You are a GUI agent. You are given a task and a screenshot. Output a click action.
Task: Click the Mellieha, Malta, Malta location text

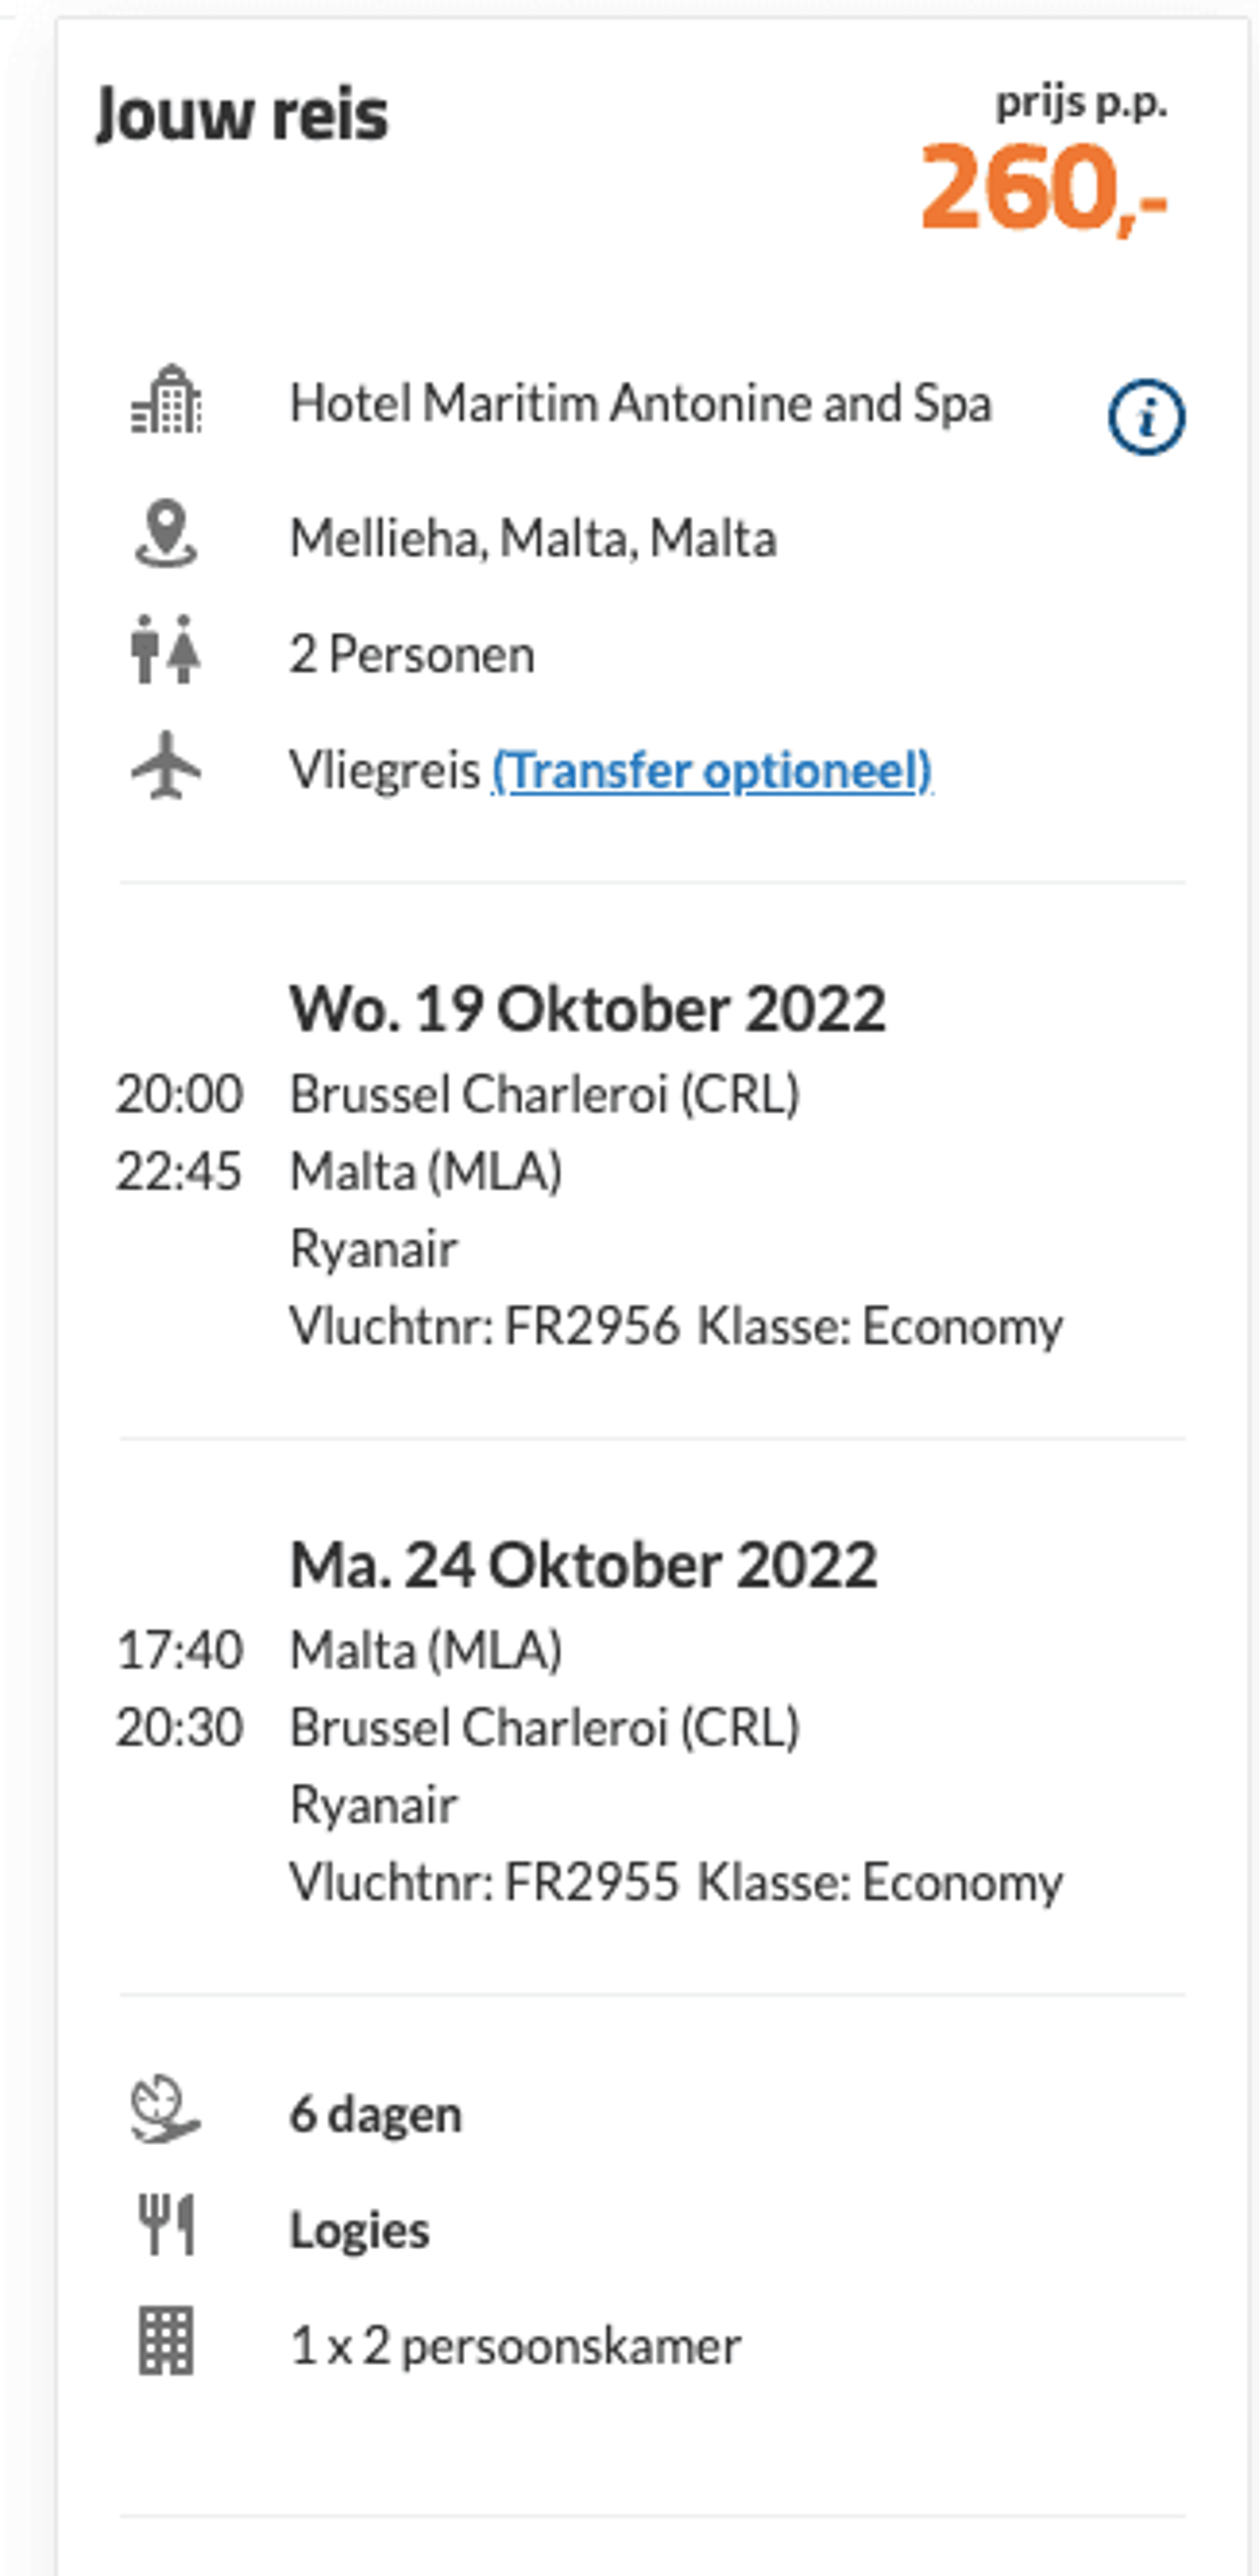(533, 539)
